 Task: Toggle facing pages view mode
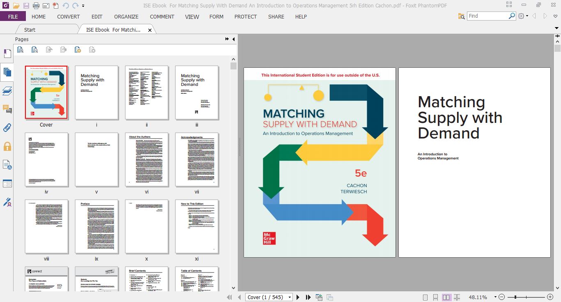(x=446, y=297)
